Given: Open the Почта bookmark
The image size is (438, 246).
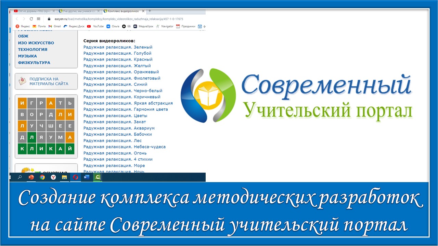Looking at the screenshot, I should point(39,26).
